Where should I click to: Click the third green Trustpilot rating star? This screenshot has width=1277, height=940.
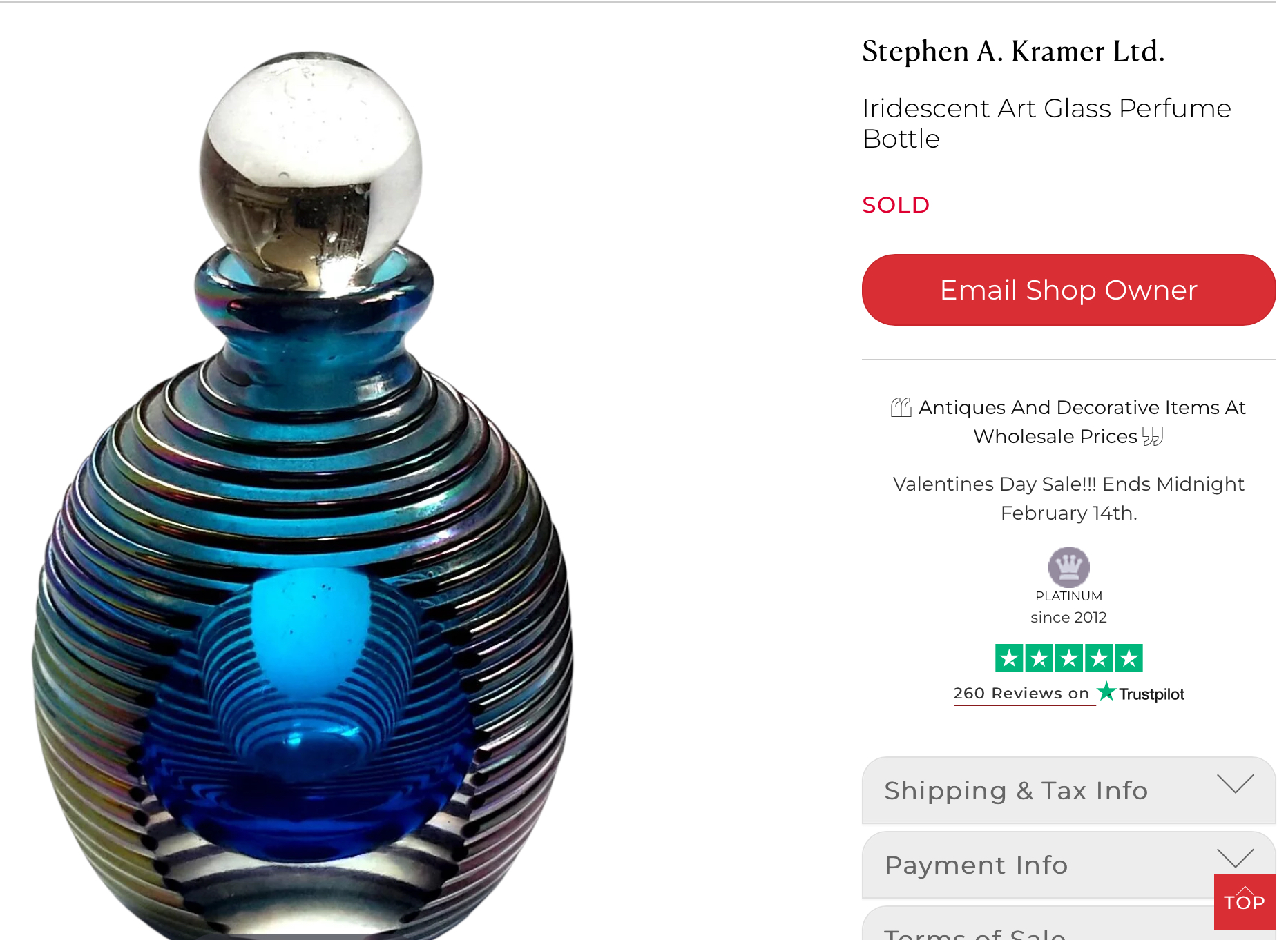pyautogui.click(x=1068, y=658)
